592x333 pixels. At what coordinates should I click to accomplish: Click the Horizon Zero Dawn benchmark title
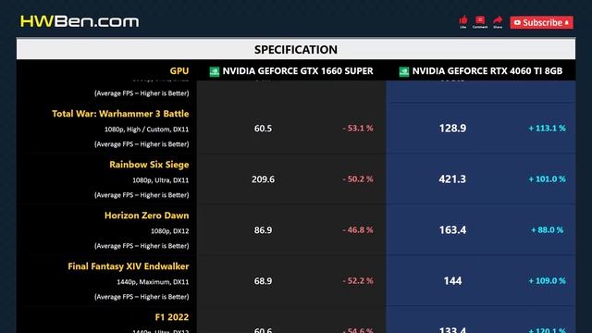[x=146, y=216]
